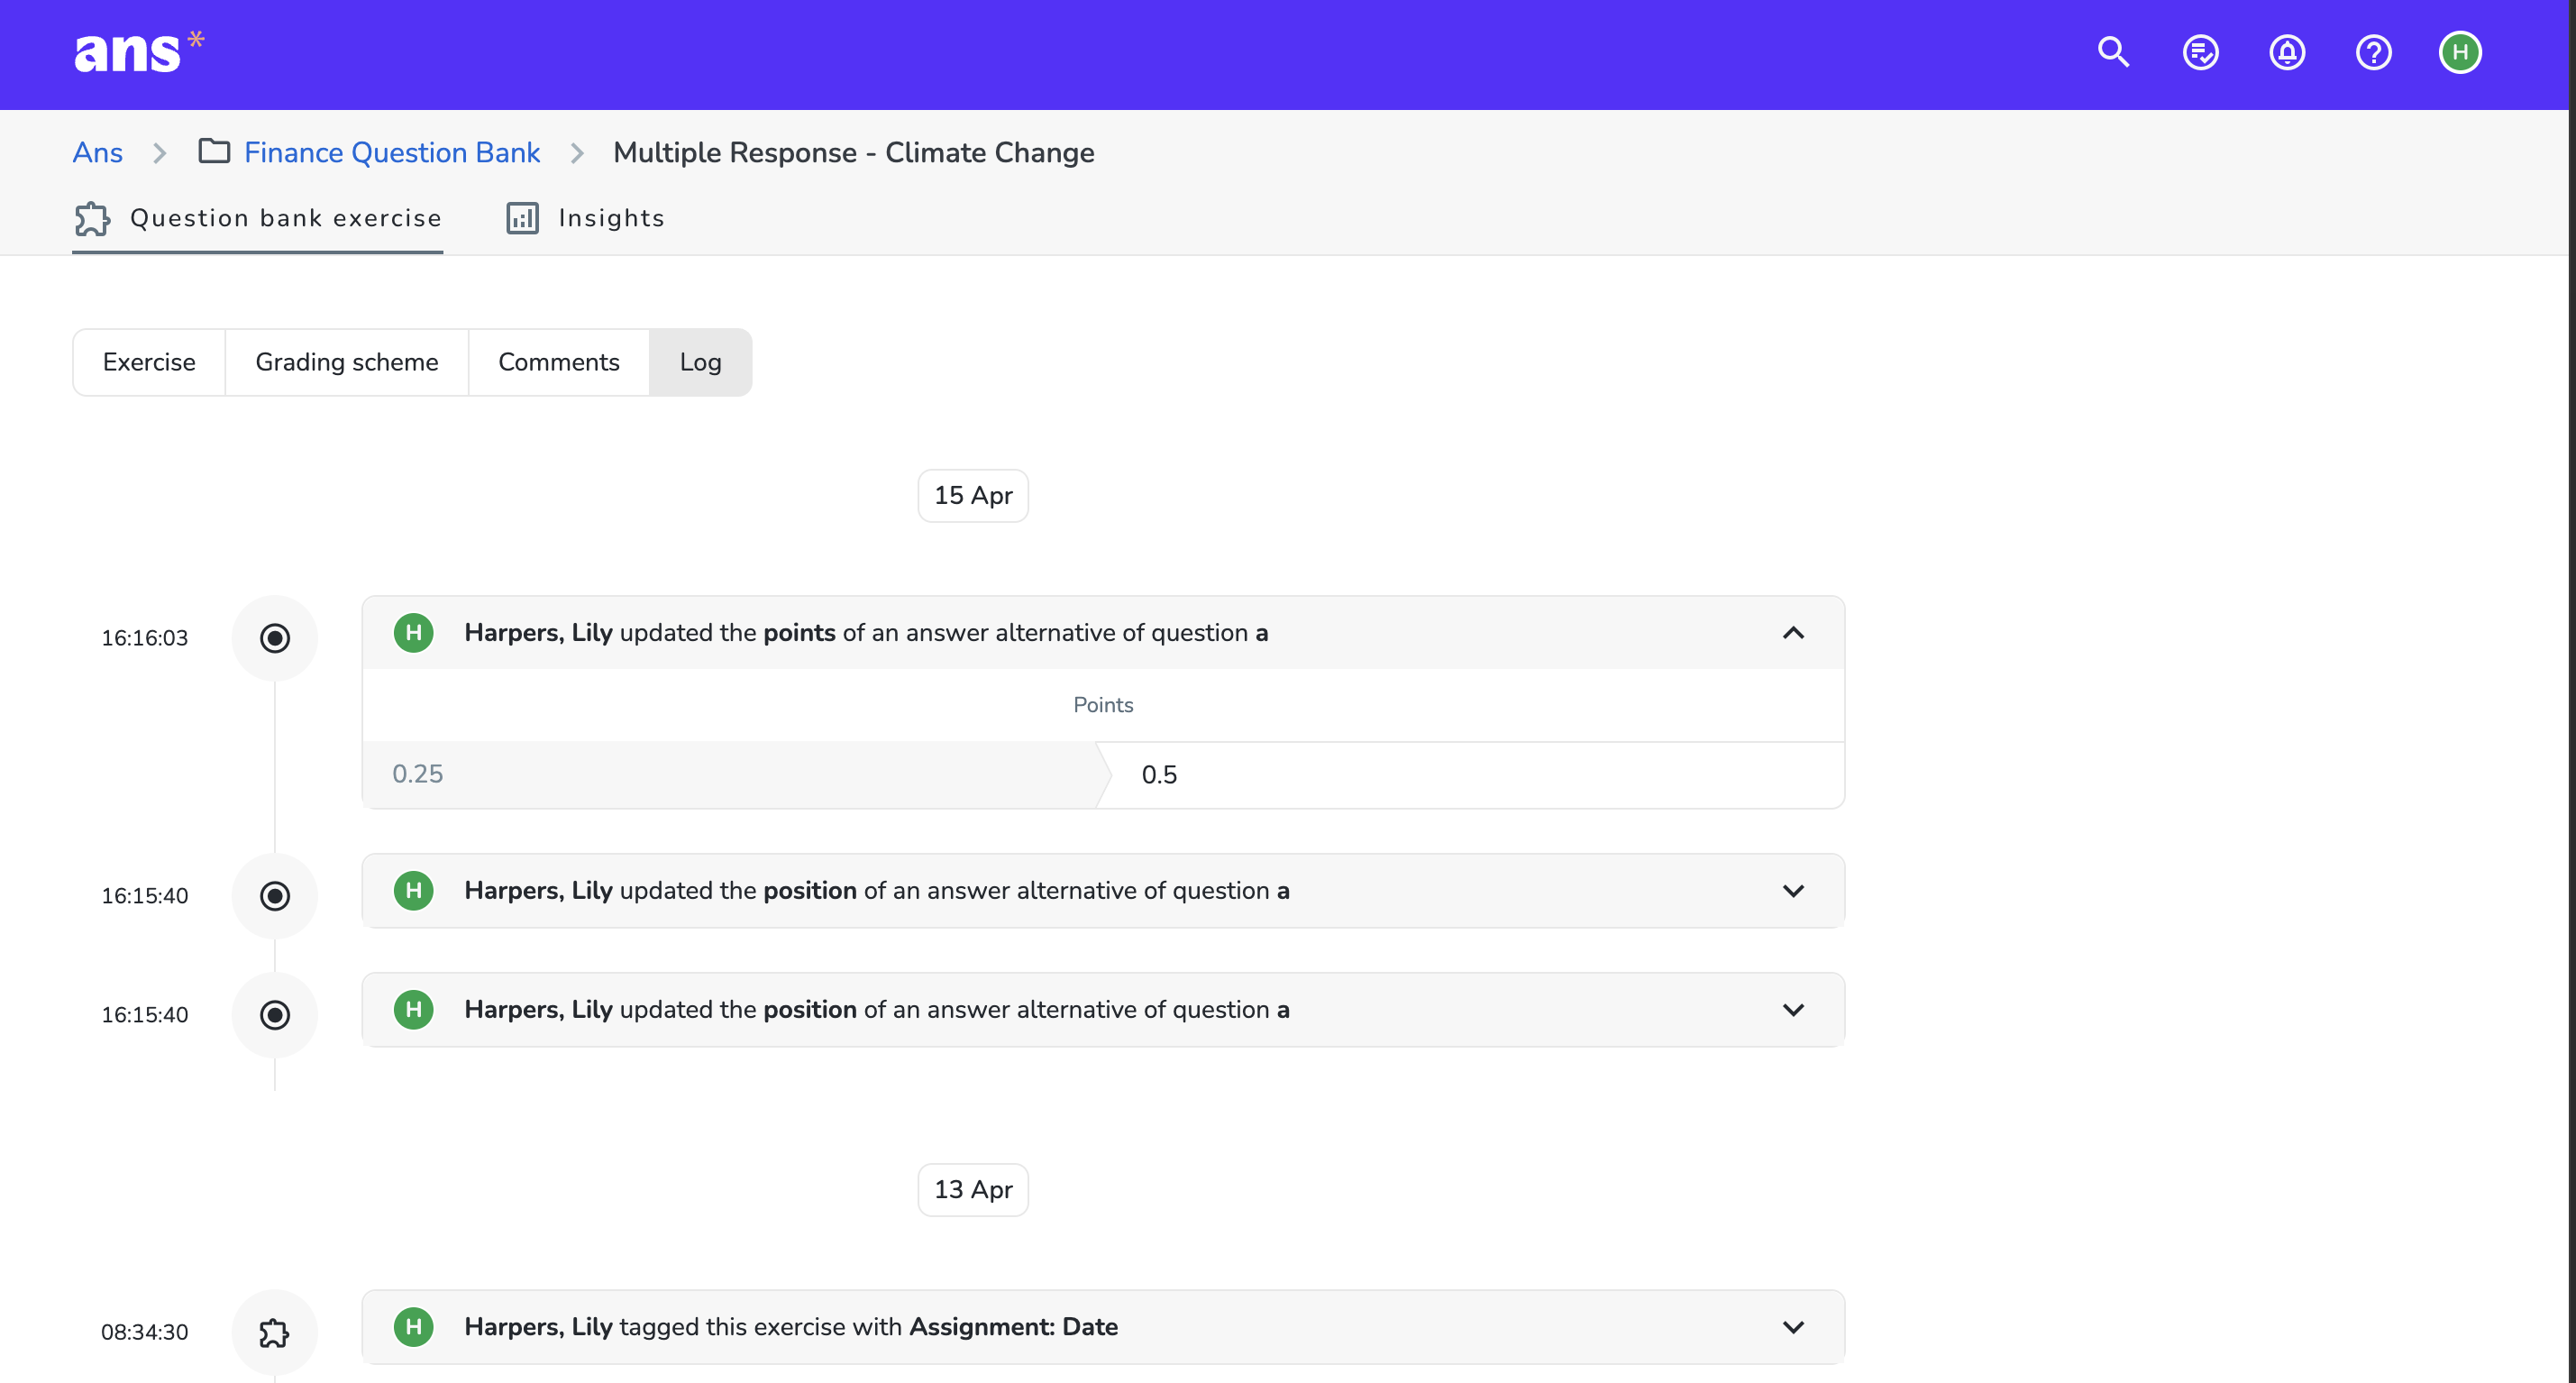Screen dimensions: 2576x1383
Task: Collapse the points update log entry
Action: [1793, 632]
